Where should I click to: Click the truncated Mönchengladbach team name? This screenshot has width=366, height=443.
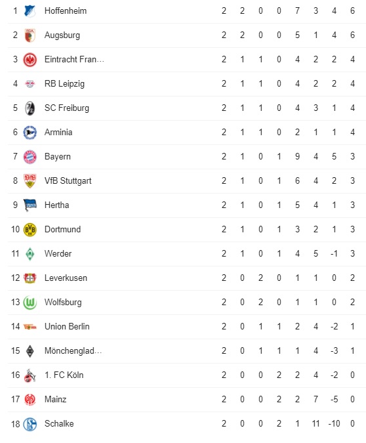point(73,350)
